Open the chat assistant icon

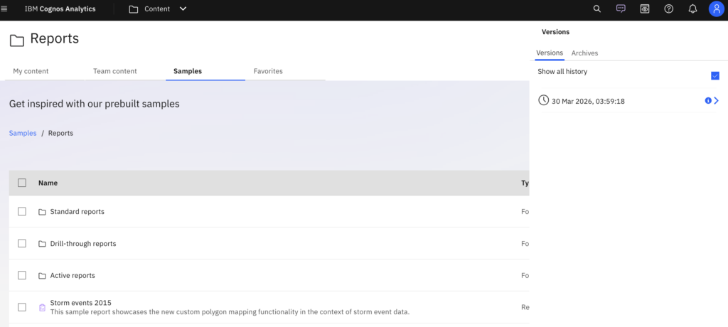point(621,9)
